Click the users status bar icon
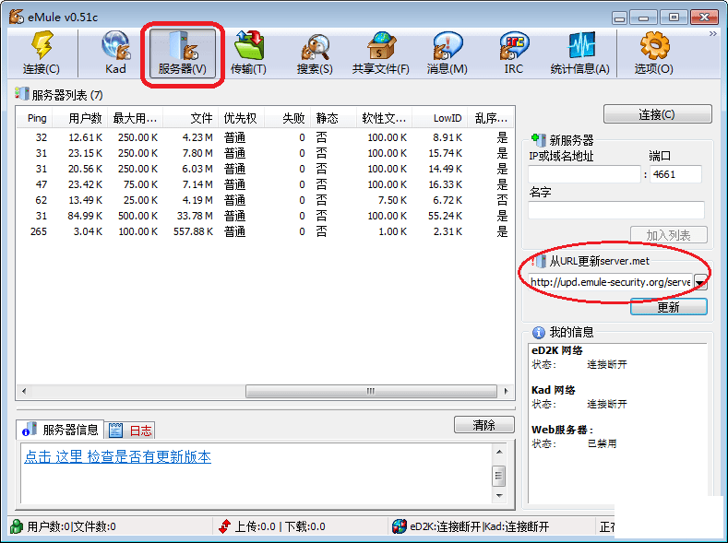 (x=17, y=526)
